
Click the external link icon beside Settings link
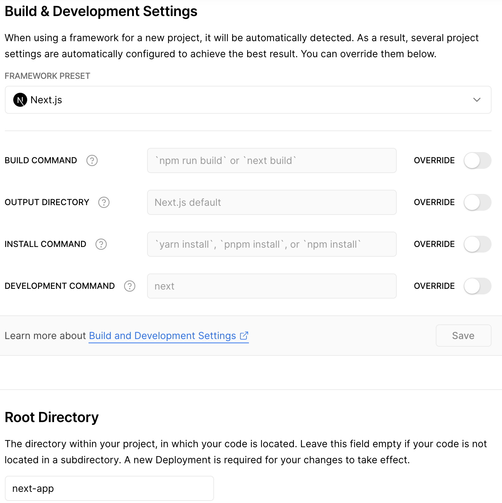click(244, 336)
